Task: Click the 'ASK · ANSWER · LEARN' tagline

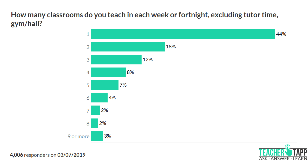Action: point(283,158)
